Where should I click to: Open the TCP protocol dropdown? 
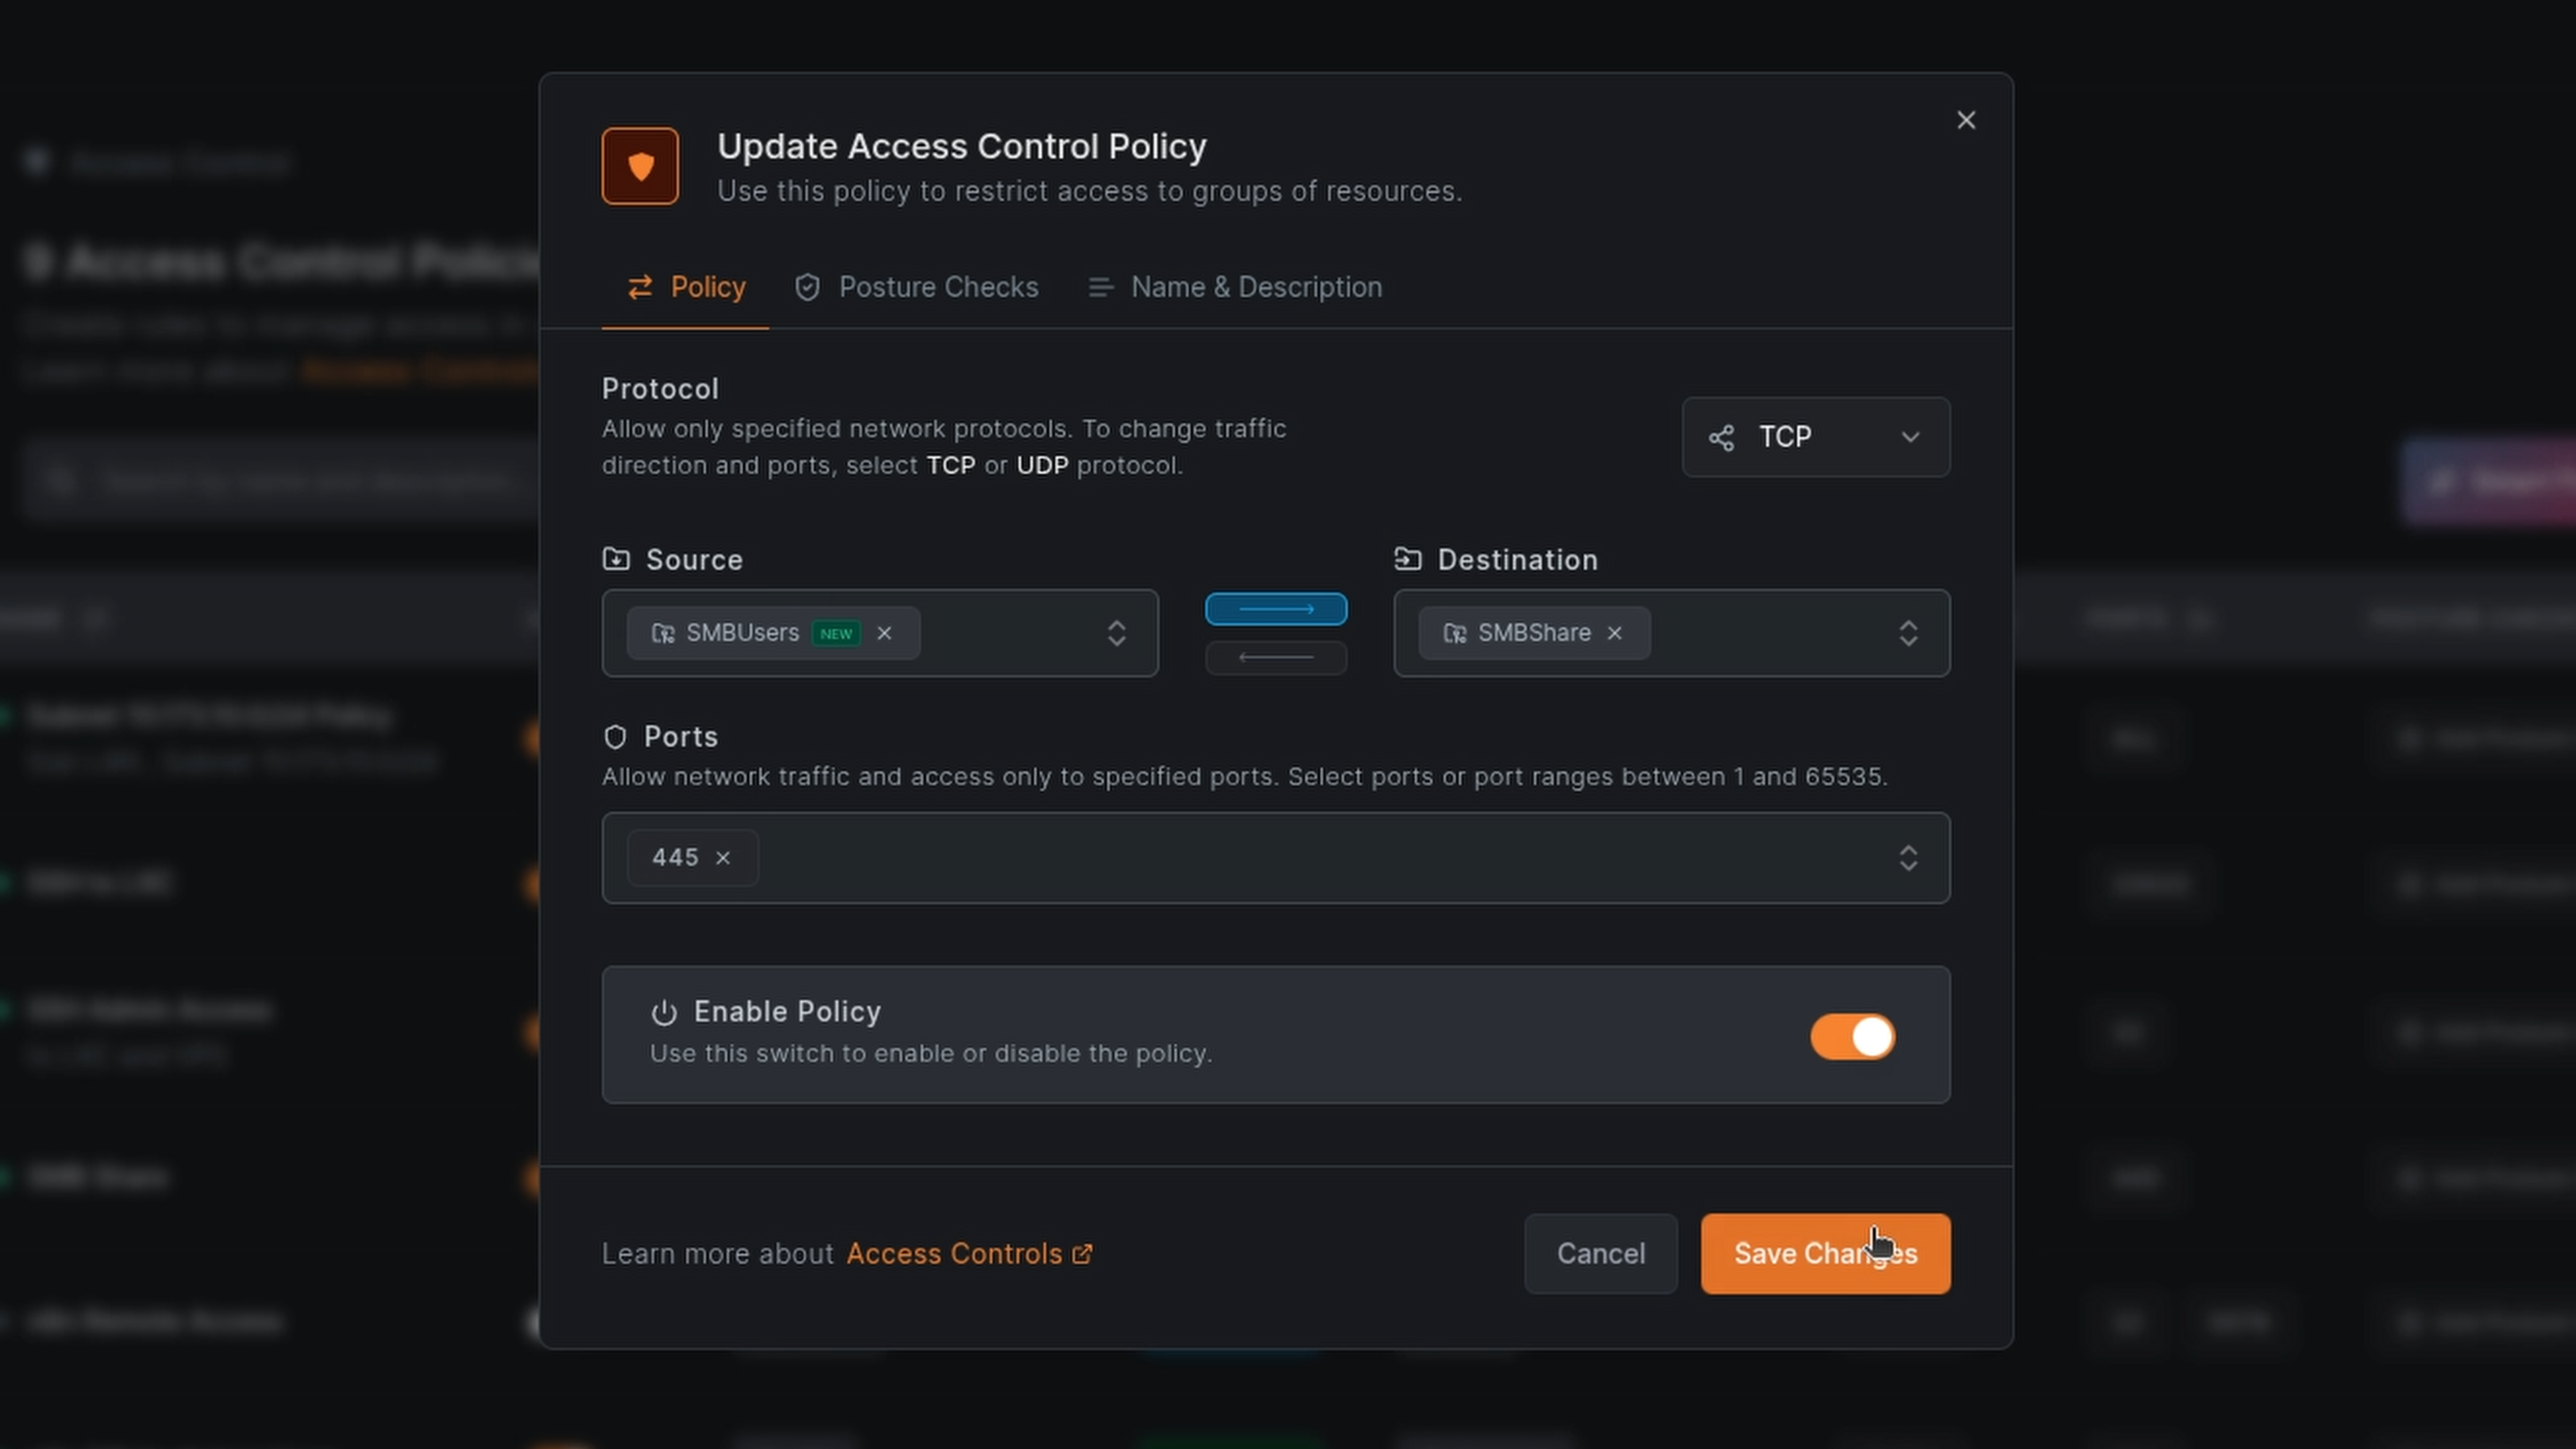coord(1815,437)
